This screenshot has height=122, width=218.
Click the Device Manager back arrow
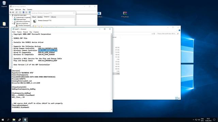(x=11, y=12)
